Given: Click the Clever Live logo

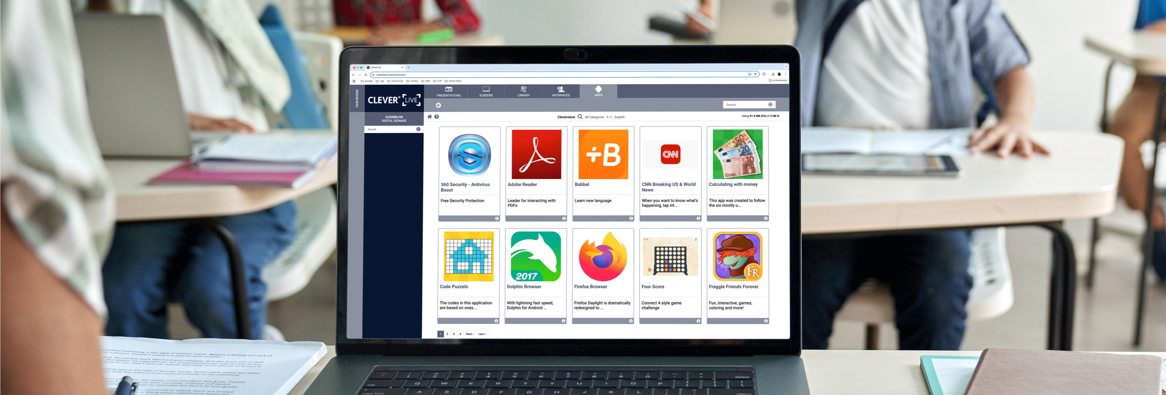Looking at the screenshot, I should 394,100.
